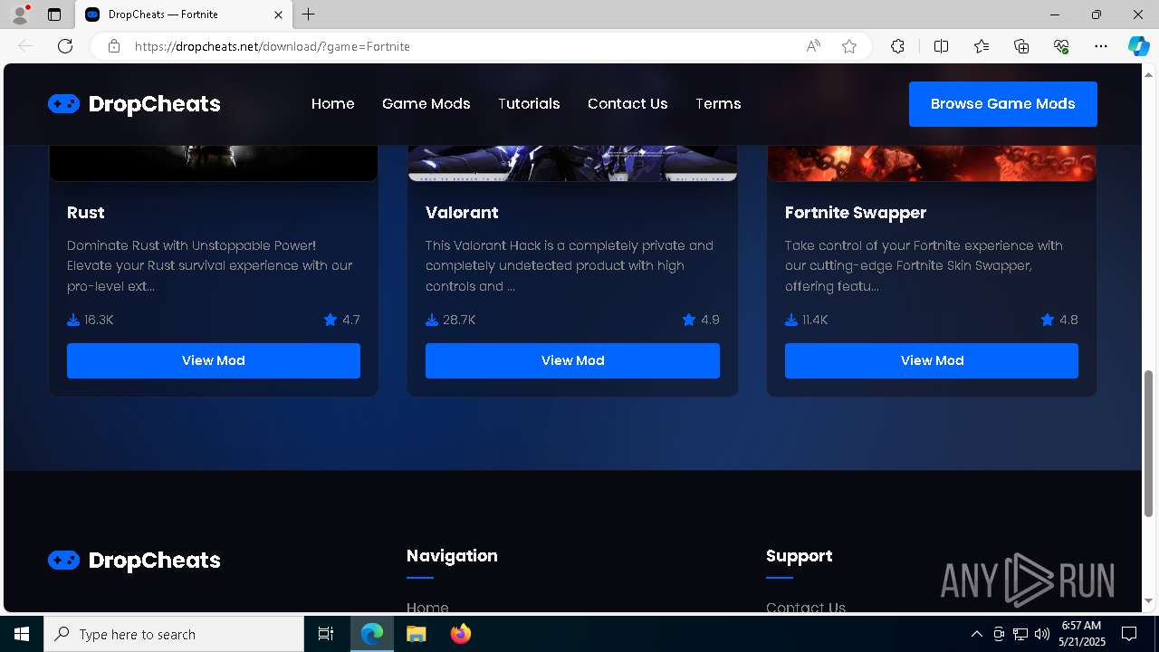Image resolution: width=1159 pixels, height=652 pixels.
Task: Open Browser essentials heart icon
Action: (x=1061, y=46)
